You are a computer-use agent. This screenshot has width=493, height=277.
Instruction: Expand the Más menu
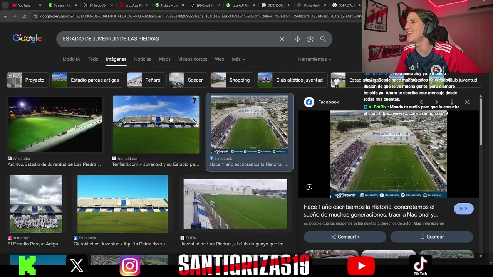238,59
